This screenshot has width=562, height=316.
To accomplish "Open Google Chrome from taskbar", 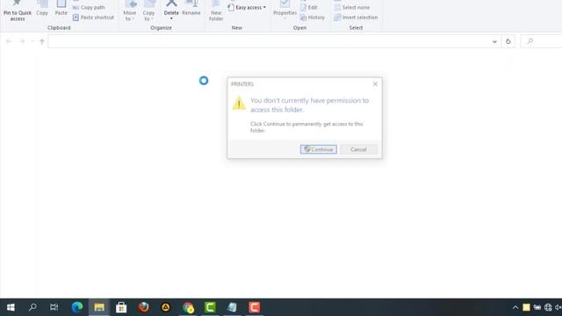I will (x=188, y=307).
